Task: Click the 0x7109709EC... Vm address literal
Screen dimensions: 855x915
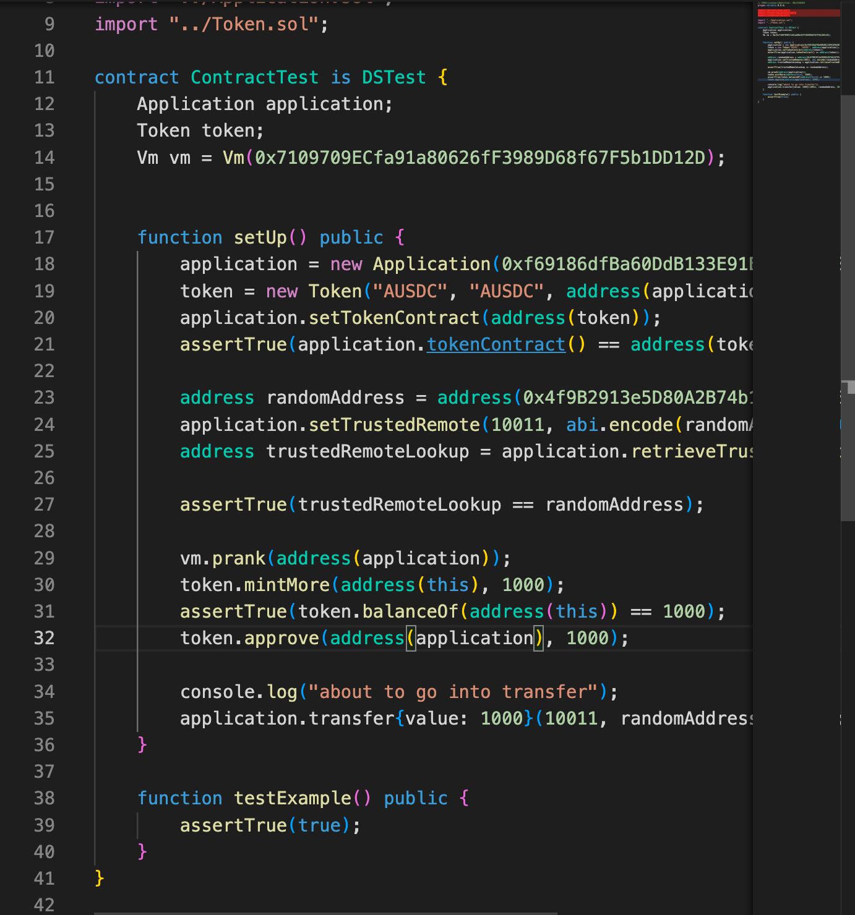Action: (x=480, y=158)
